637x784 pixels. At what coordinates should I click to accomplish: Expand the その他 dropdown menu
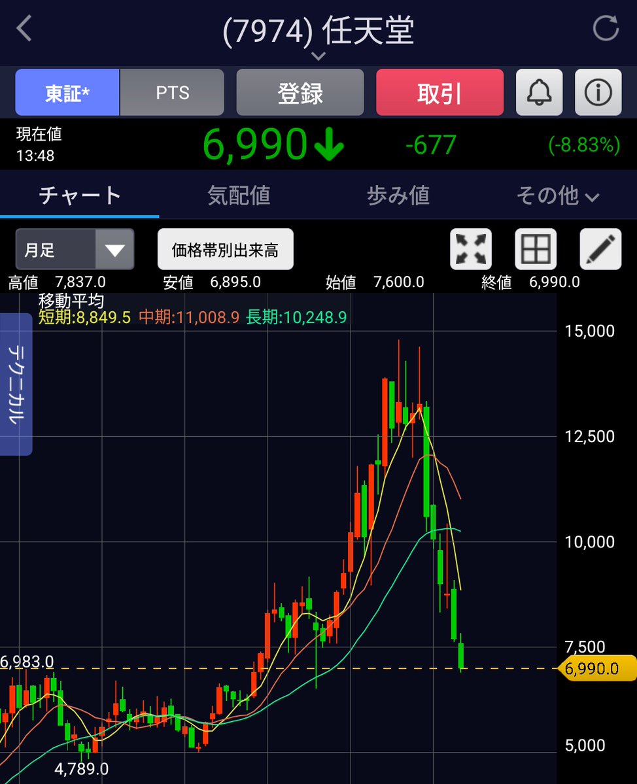[x=557, y=195]
